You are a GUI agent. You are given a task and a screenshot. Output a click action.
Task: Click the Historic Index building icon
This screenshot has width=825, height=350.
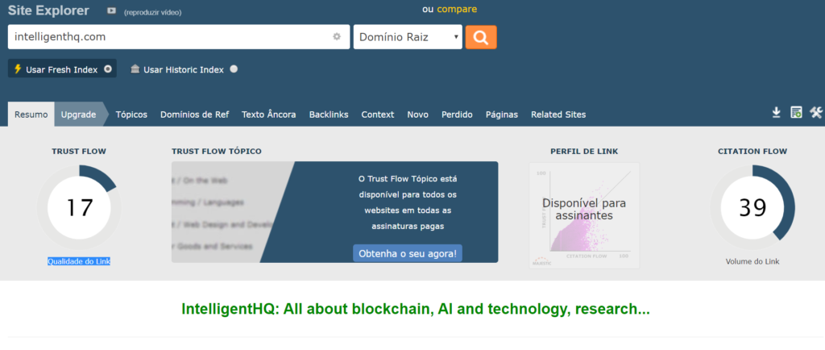[135, 69]
